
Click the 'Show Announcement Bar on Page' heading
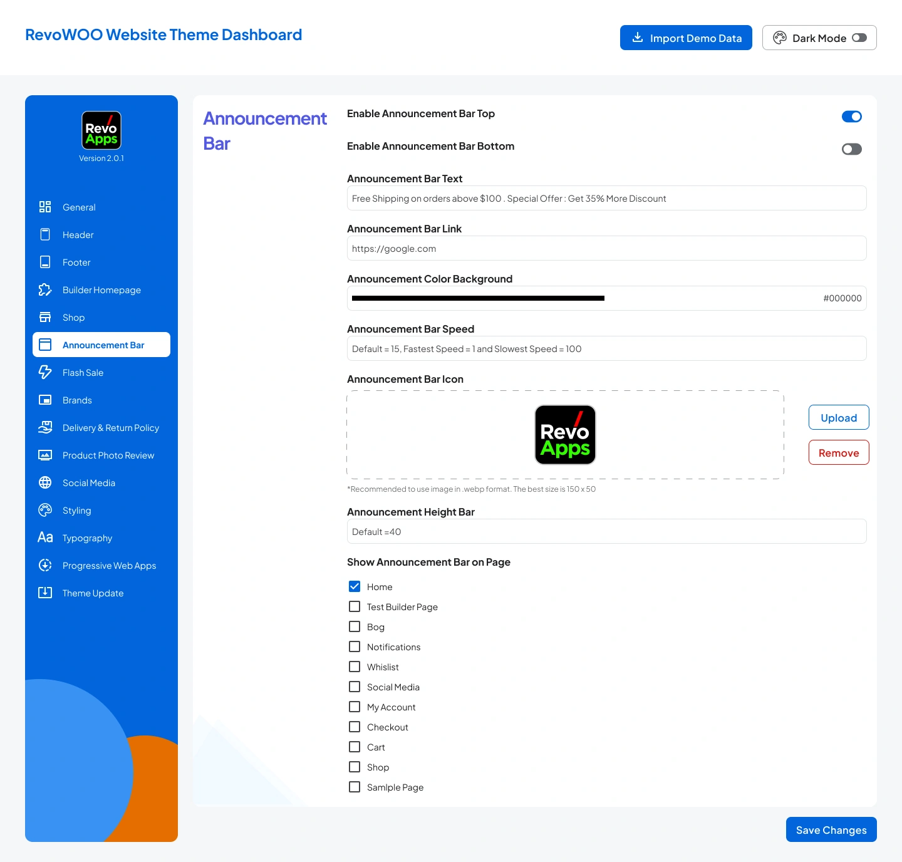[428, 562]
